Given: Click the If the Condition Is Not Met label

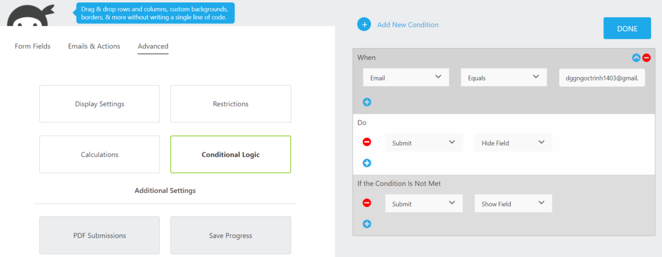Looking at the screenshot, I should click(399, 183).
